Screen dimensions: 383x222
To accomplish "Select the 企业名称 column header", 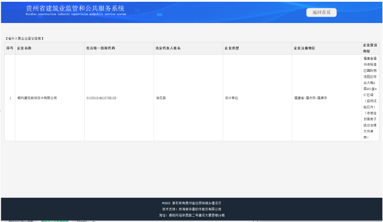I will coord(50,48).
